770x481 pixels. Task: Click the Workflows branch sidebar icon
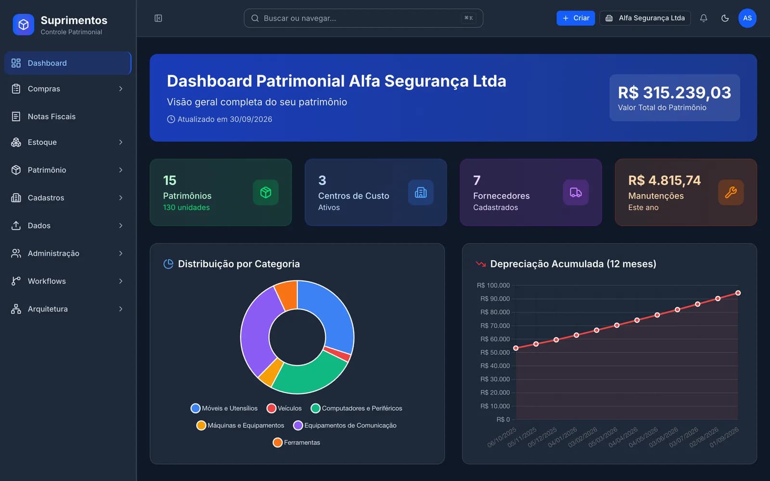tap(16, 281)
